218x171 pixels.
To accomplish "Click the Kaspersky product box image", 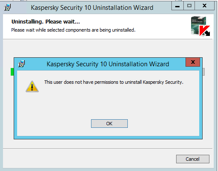I will coord(198,26).
